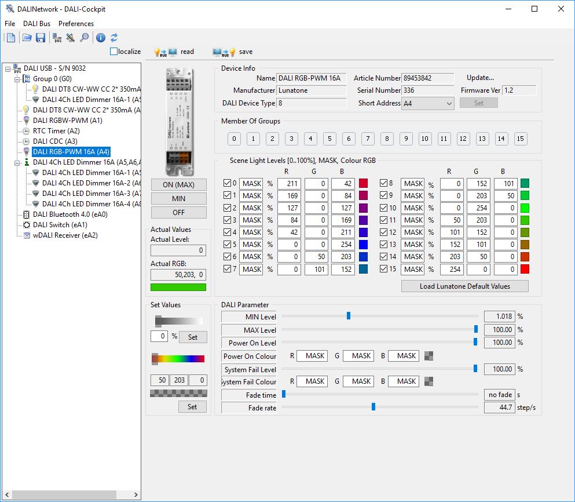This screenshot has height=502, width=575.
Task: Click the DALI Switch (eA1) icon
Action: (x=27, y=225)
